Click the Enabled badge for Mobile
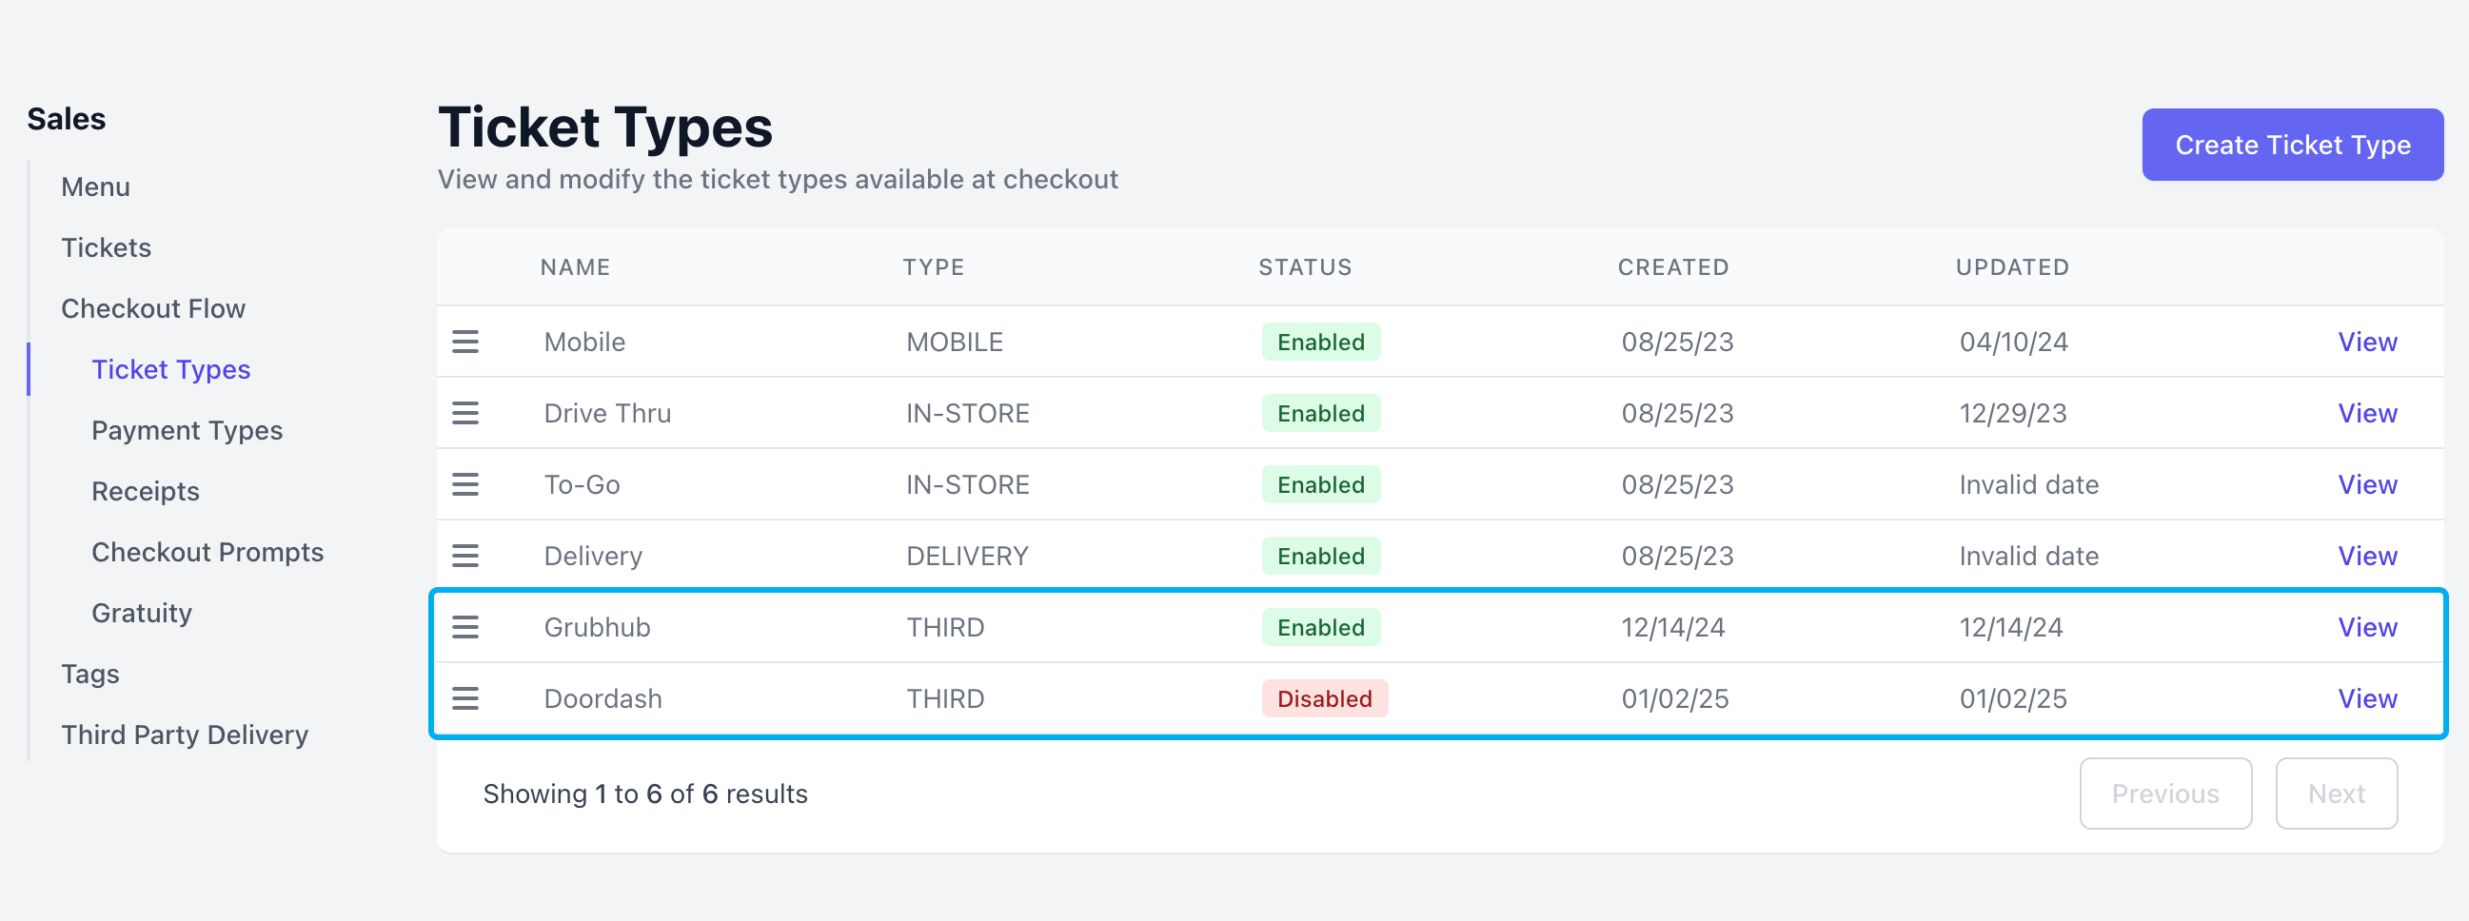This screenshot has width=2469, height=921. click(x=1321, y=343)
